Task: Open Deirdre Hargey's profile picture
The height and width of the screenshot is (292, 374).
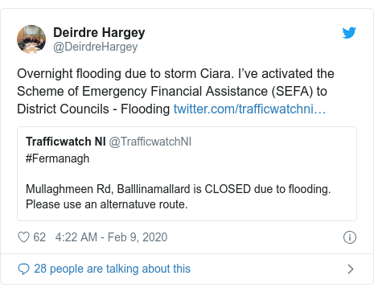Action: click(x=31, y=39)
